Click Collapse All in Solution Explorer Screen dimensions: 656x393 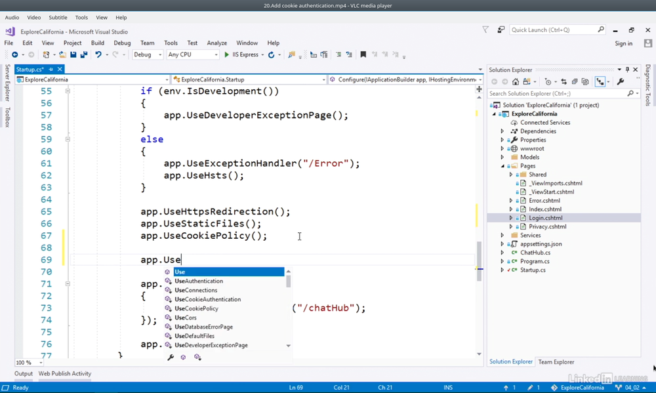coord(575,82)
